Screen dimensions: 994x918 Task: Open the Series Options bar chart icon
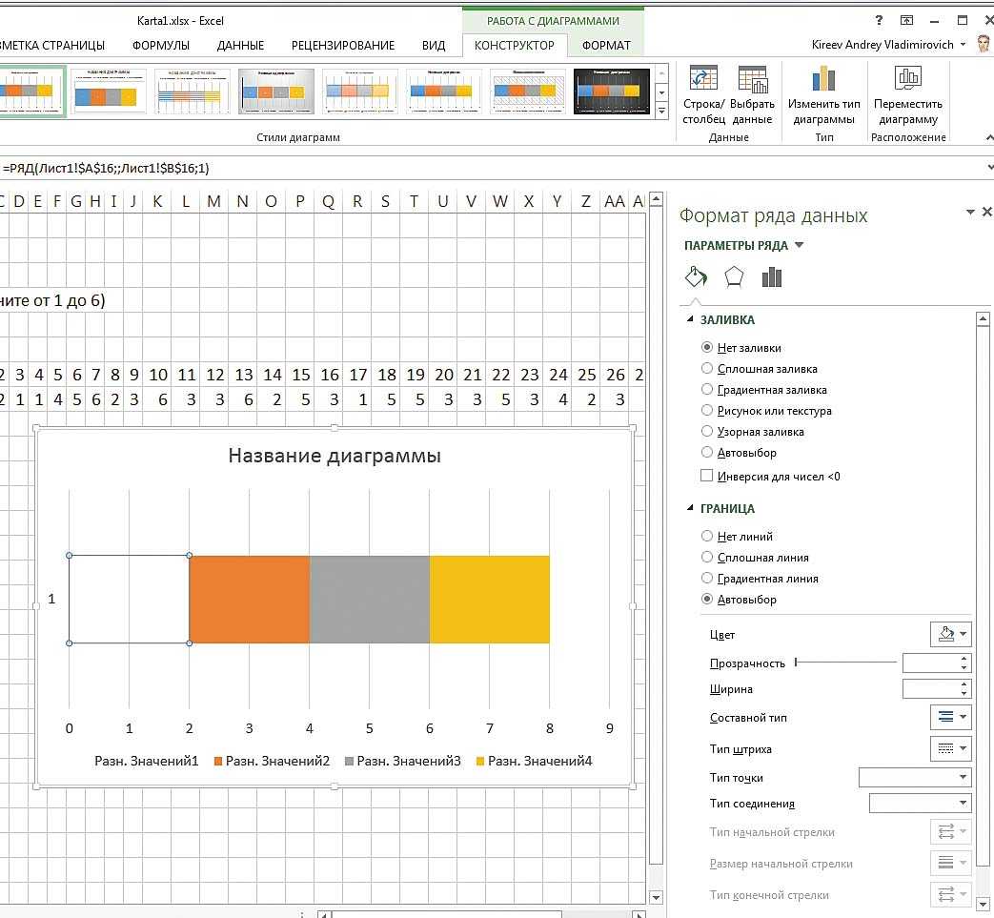coord(772,276)
